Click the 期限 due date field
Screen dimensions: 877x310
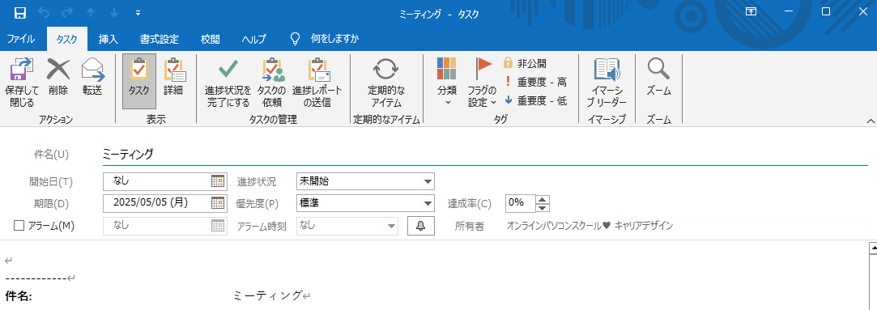[156, 203]
